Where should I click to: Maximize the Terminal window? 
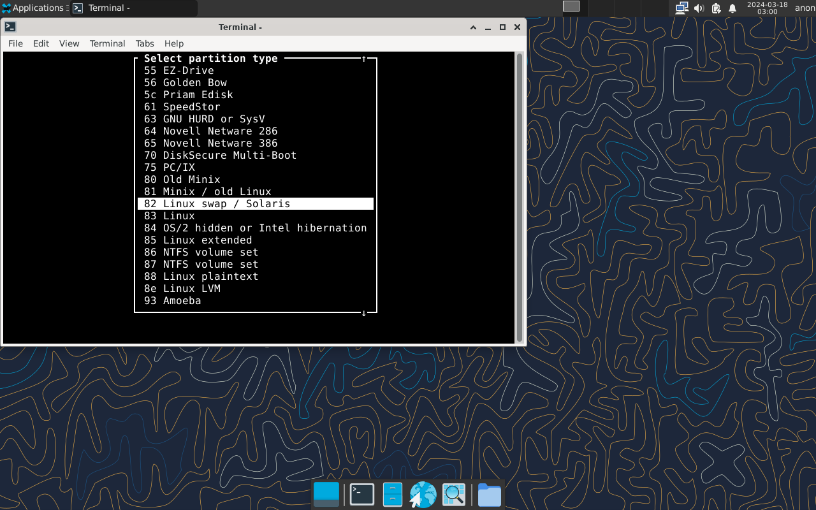point(502,27)
